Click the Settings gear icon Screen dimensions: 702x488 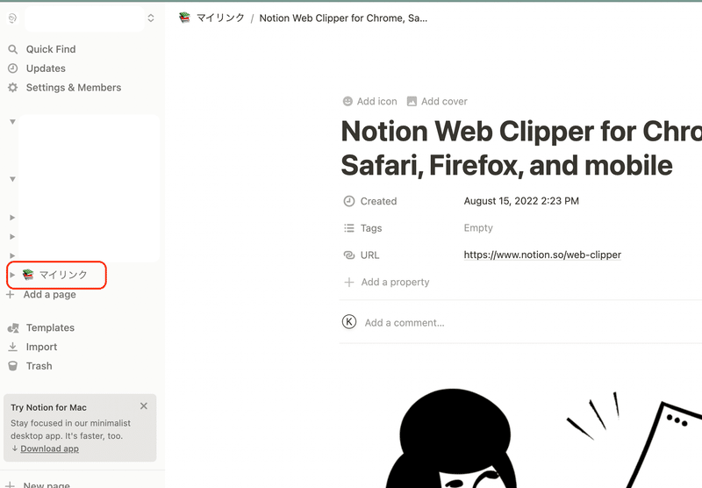(13, 88)
